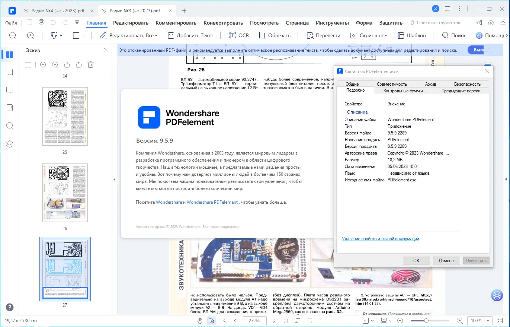Screen dimensions: 510x327
Task: Open the bookmarks panel in the left sidebar
Action: (x=10, y=72)
